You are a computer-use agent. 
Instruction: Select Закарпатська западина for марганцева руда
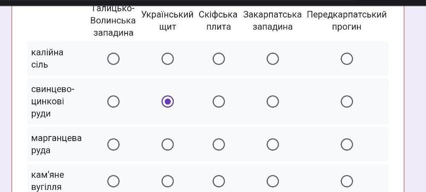[x=272, y=144]
